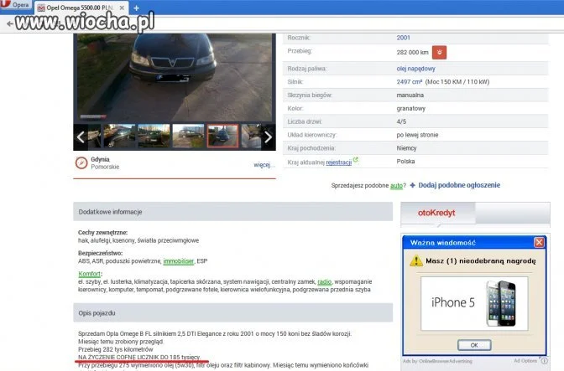
Task: Click the '282 000 km' mileage value
Action: pyautogui.click(x=413, y=53)
